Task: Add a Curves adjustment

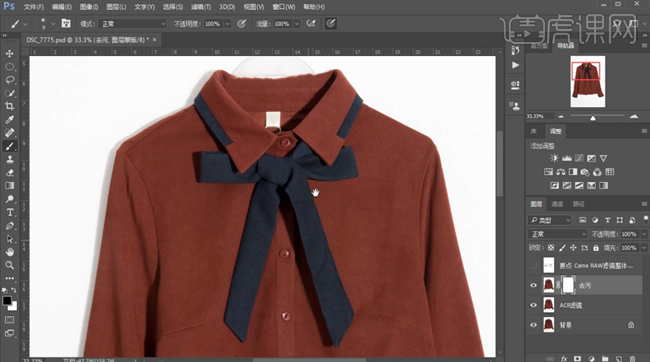Action: point(579,158)
